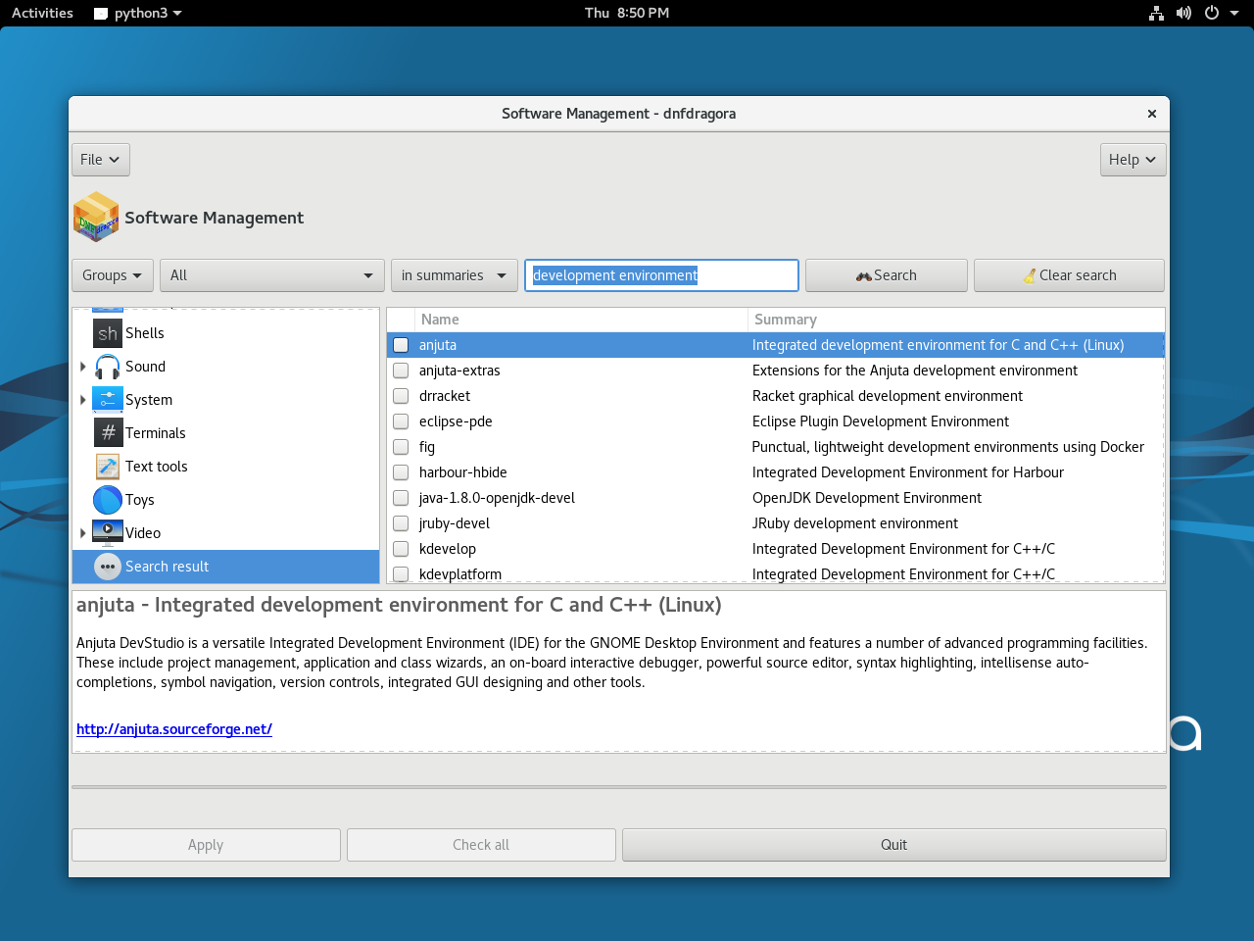
Task: Check the anjuta package checkbox
Action: [x=401, y=345]
